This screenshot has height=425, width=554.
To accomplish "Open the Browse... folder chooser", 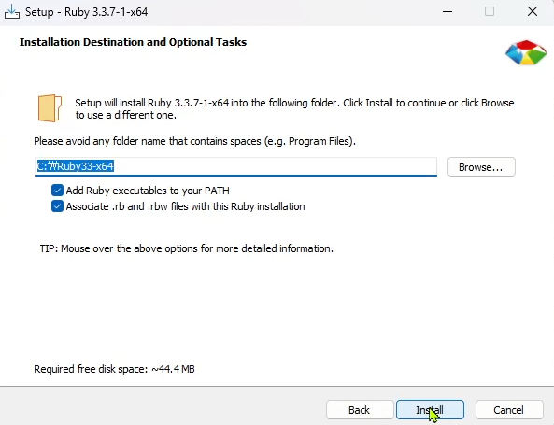I will 481,167.
